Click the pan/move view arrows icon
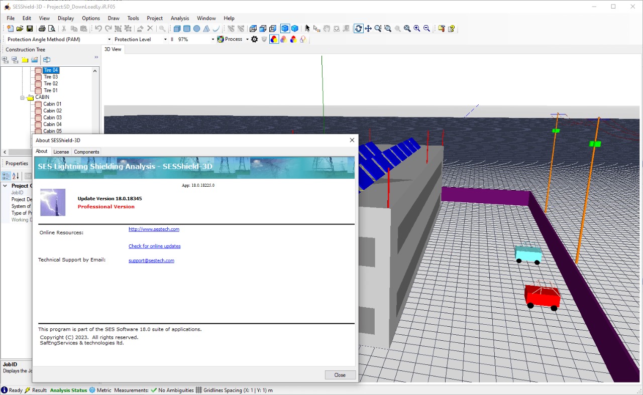Viewport: 643px width, 395px height. [x=368, y=29]
